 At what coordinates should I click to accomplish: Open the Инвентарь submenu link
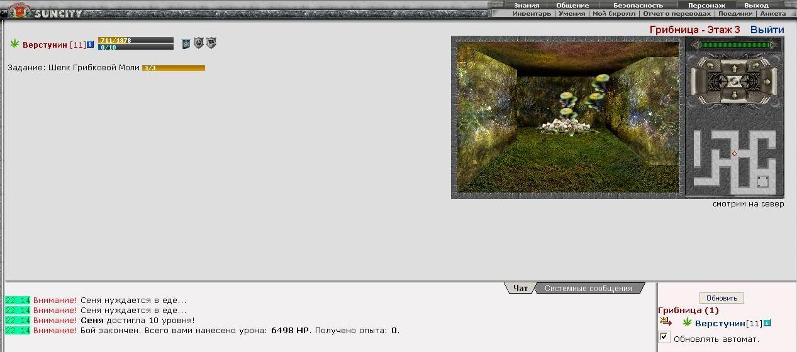532,13
